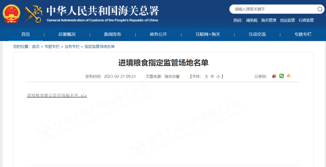Click the QQ Zone star share icon

289,76
